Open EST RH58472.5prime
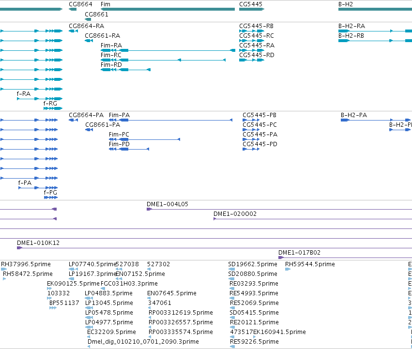The height and width of the screenshot is (349, 412). point(28,274)
